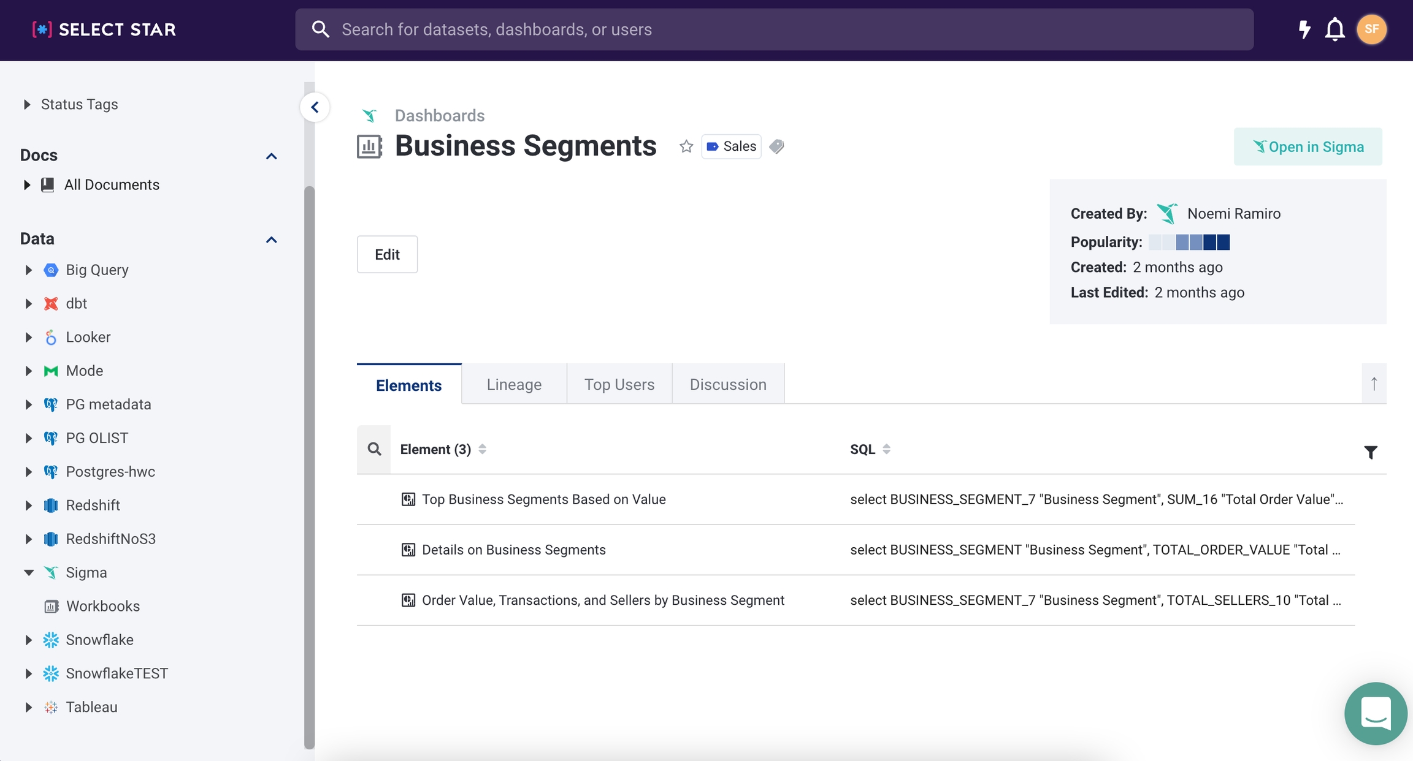Expand the Snowflake data source
The height and width of the screenshot is (761, 1413).
click(28, 640)
